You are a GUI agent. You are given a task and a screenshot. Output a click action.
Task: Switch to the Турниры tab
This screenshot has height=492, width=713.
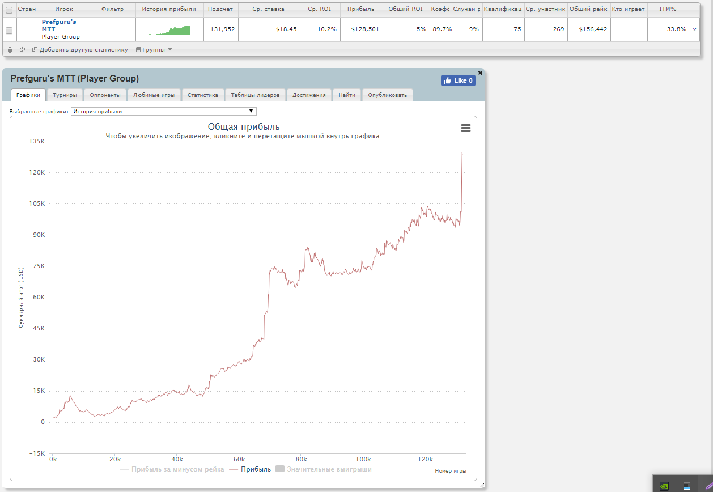point(65,95)
